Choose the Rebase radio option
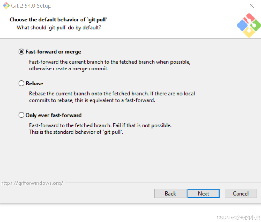The height and width of the screenshot is (222, 261). click(21, 83)
